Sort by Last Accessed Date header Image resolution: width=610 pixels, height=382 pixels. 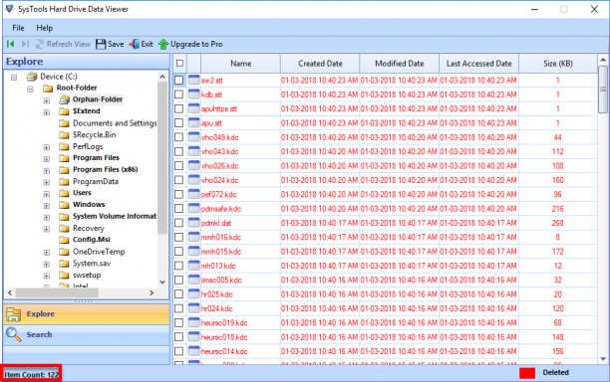[478, 64]
